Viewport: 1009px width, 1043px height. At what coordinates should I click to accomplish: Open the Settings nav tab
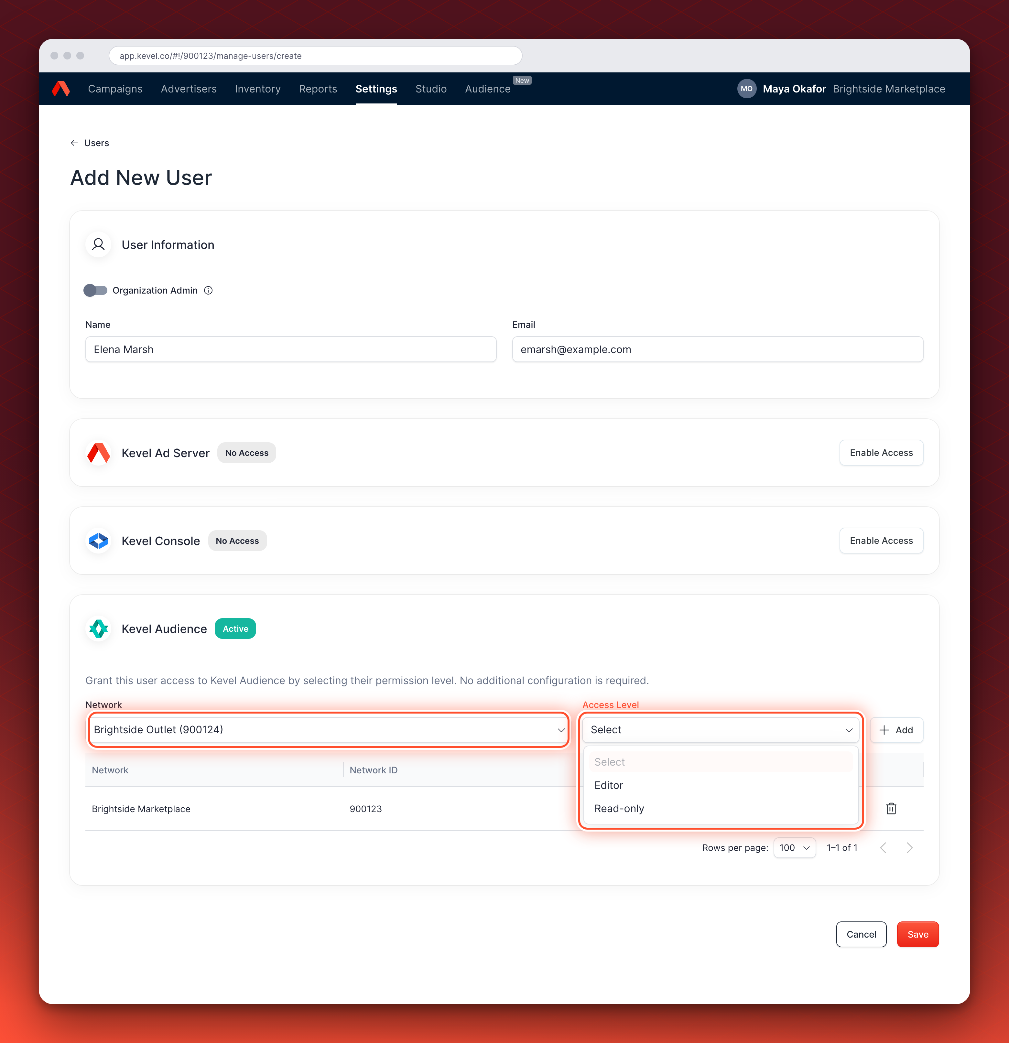376,89
